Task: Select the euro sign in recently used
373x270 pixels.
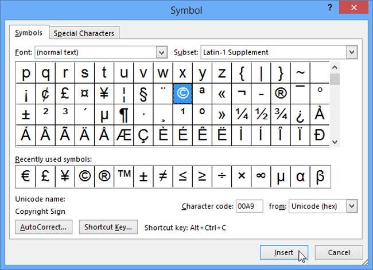Action: [26, 177]
